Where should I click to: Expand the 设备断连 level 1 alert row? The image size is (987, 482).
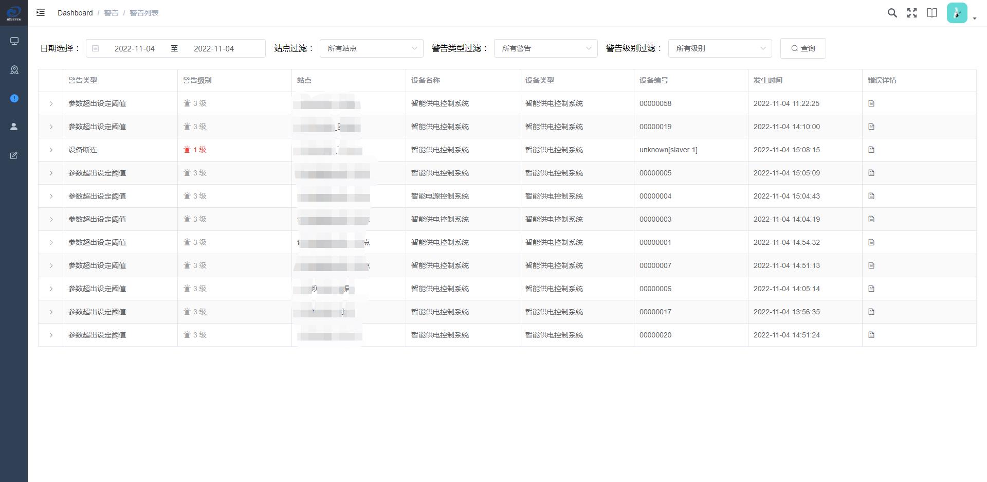pyautogui.click(x=51, y=150)
